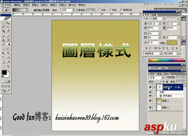Viewport: 188px width, 136px height.
Task: Select the Notes tool
Action: pyautogui.click(x=3, y=62)
